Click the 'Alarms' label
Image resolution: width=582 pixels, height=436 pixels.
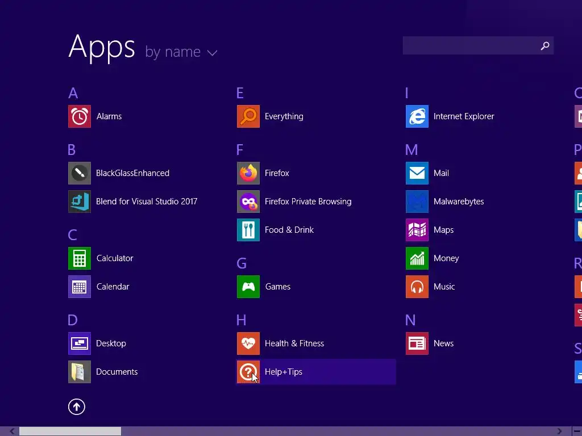109,116
